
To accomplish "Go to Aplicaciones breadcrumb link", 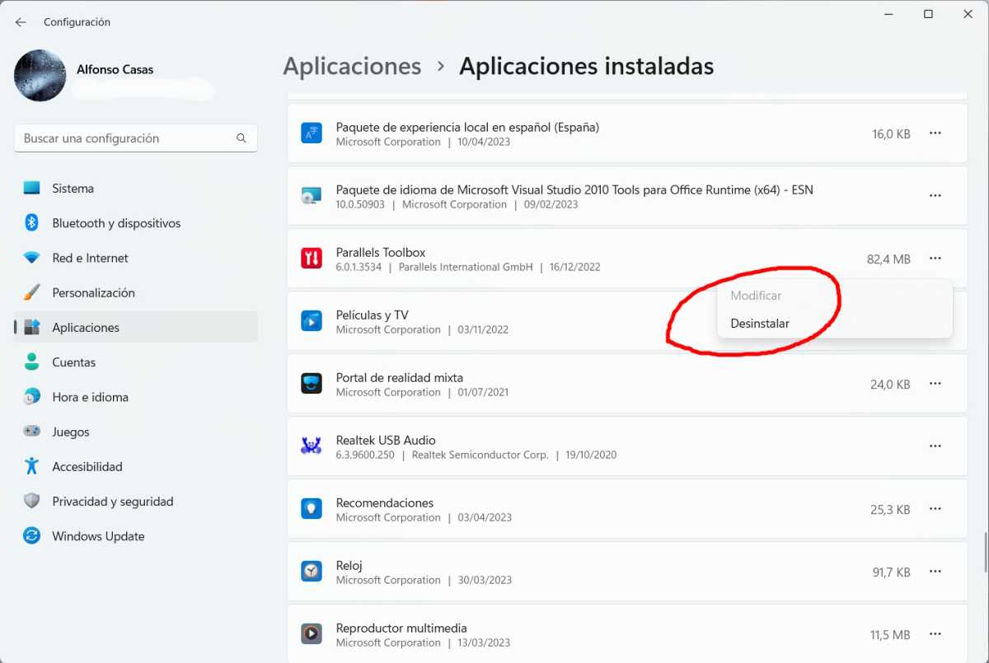I will 352,67.
